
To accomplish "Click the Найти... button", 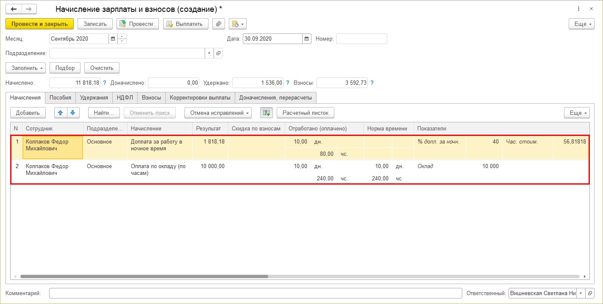I will [x=104, y=113].
